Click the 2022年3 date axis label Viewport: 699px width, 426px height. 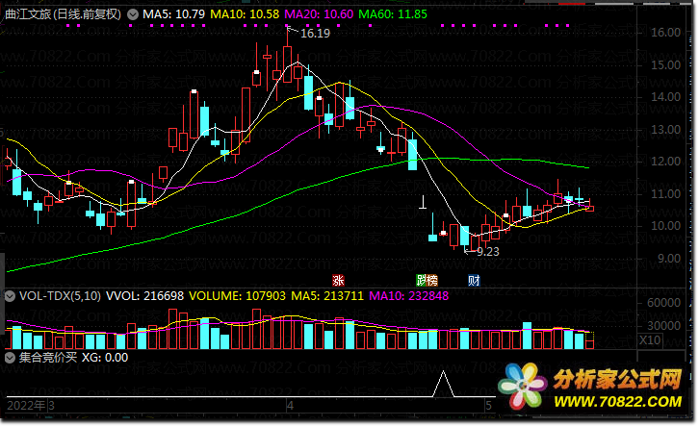point(31,406)
